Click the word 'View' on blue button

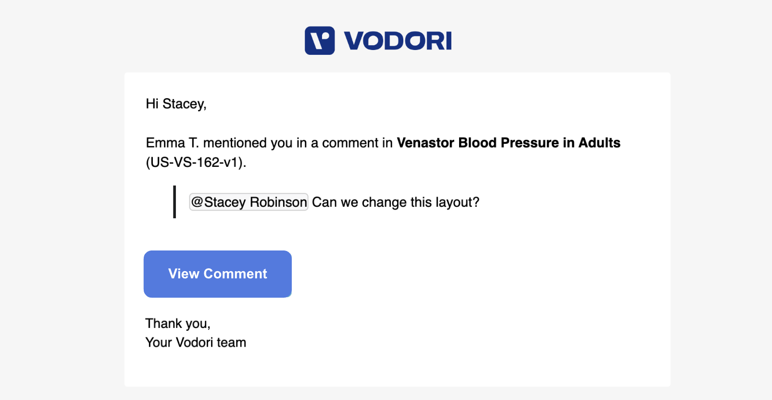point(184,274)
